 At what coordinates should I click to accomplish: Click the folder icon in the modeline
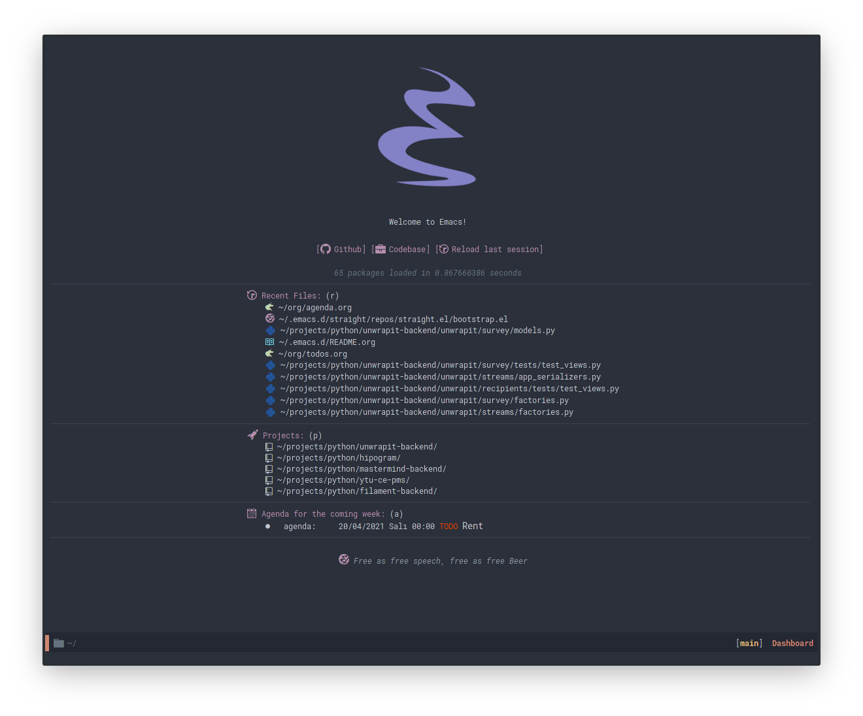pos(59,643)
